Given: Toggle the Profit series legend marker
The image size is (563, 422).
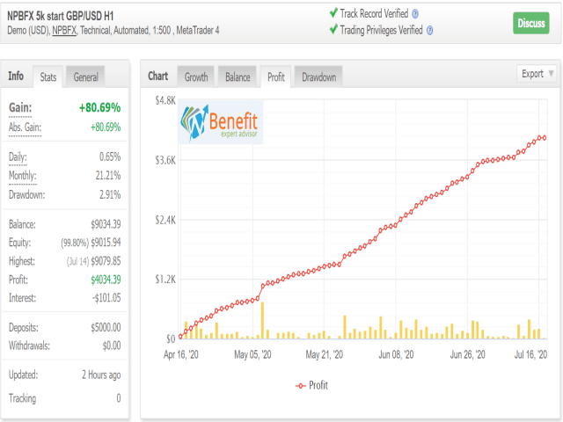Looking at the screenshot, I should coord(301,386).
